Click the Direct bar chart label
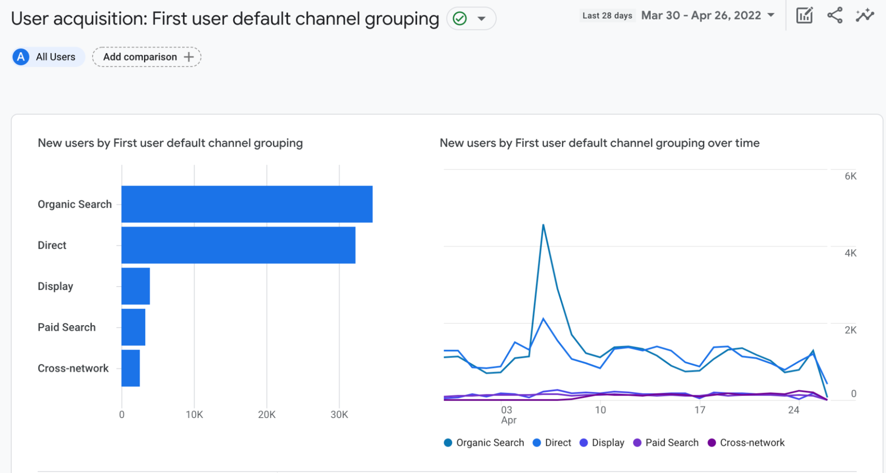Viewport: 886px width, 473px height. coord(52,245)
